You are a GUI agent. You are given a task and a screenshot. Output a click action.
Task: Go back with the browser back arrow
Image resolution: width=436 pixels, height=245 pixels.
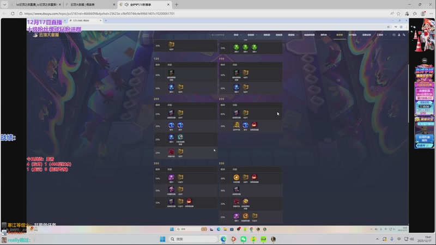4,13
